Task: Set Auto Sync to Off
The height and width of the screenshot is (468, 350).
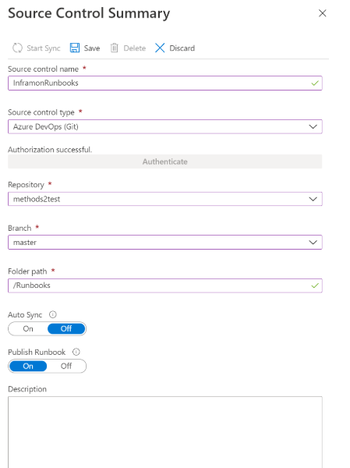Action: pos(66,328)
